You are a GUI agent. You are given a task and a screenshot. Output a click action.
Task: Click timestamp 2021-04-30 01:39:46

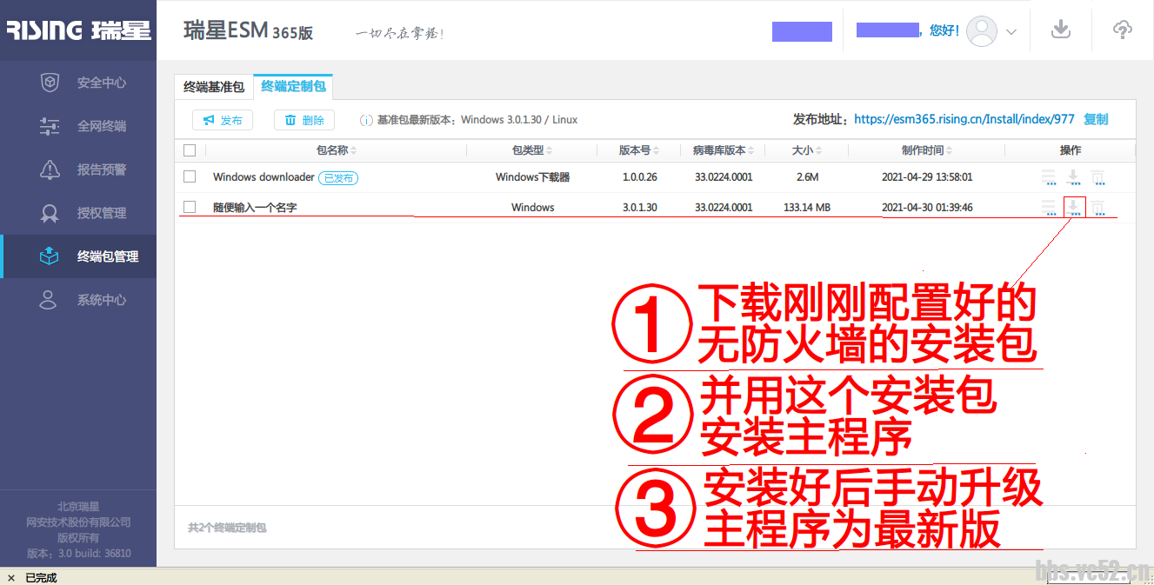[x=927, y=208]
